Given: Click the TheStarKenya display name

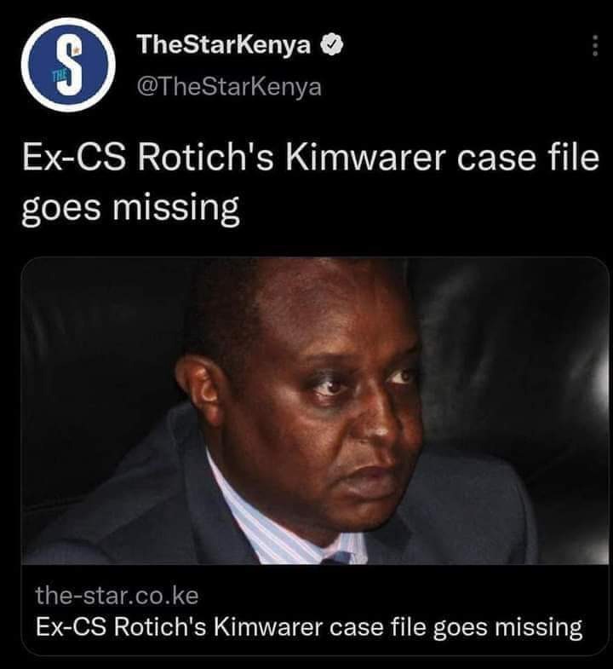Looking at the screenshot, I should pos(223,44).
